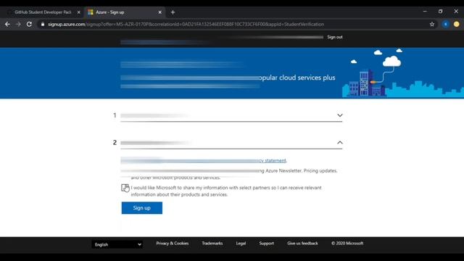
Task: Open the Legal footer link
Action: point(241,244)
